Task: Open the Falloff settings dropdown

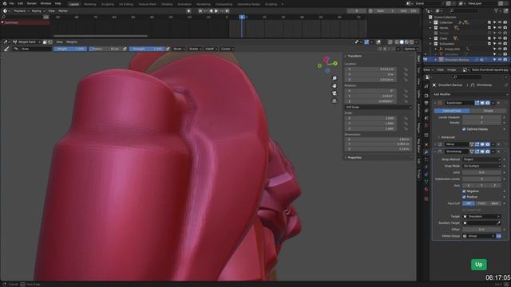Action: (x=211, y=49)
